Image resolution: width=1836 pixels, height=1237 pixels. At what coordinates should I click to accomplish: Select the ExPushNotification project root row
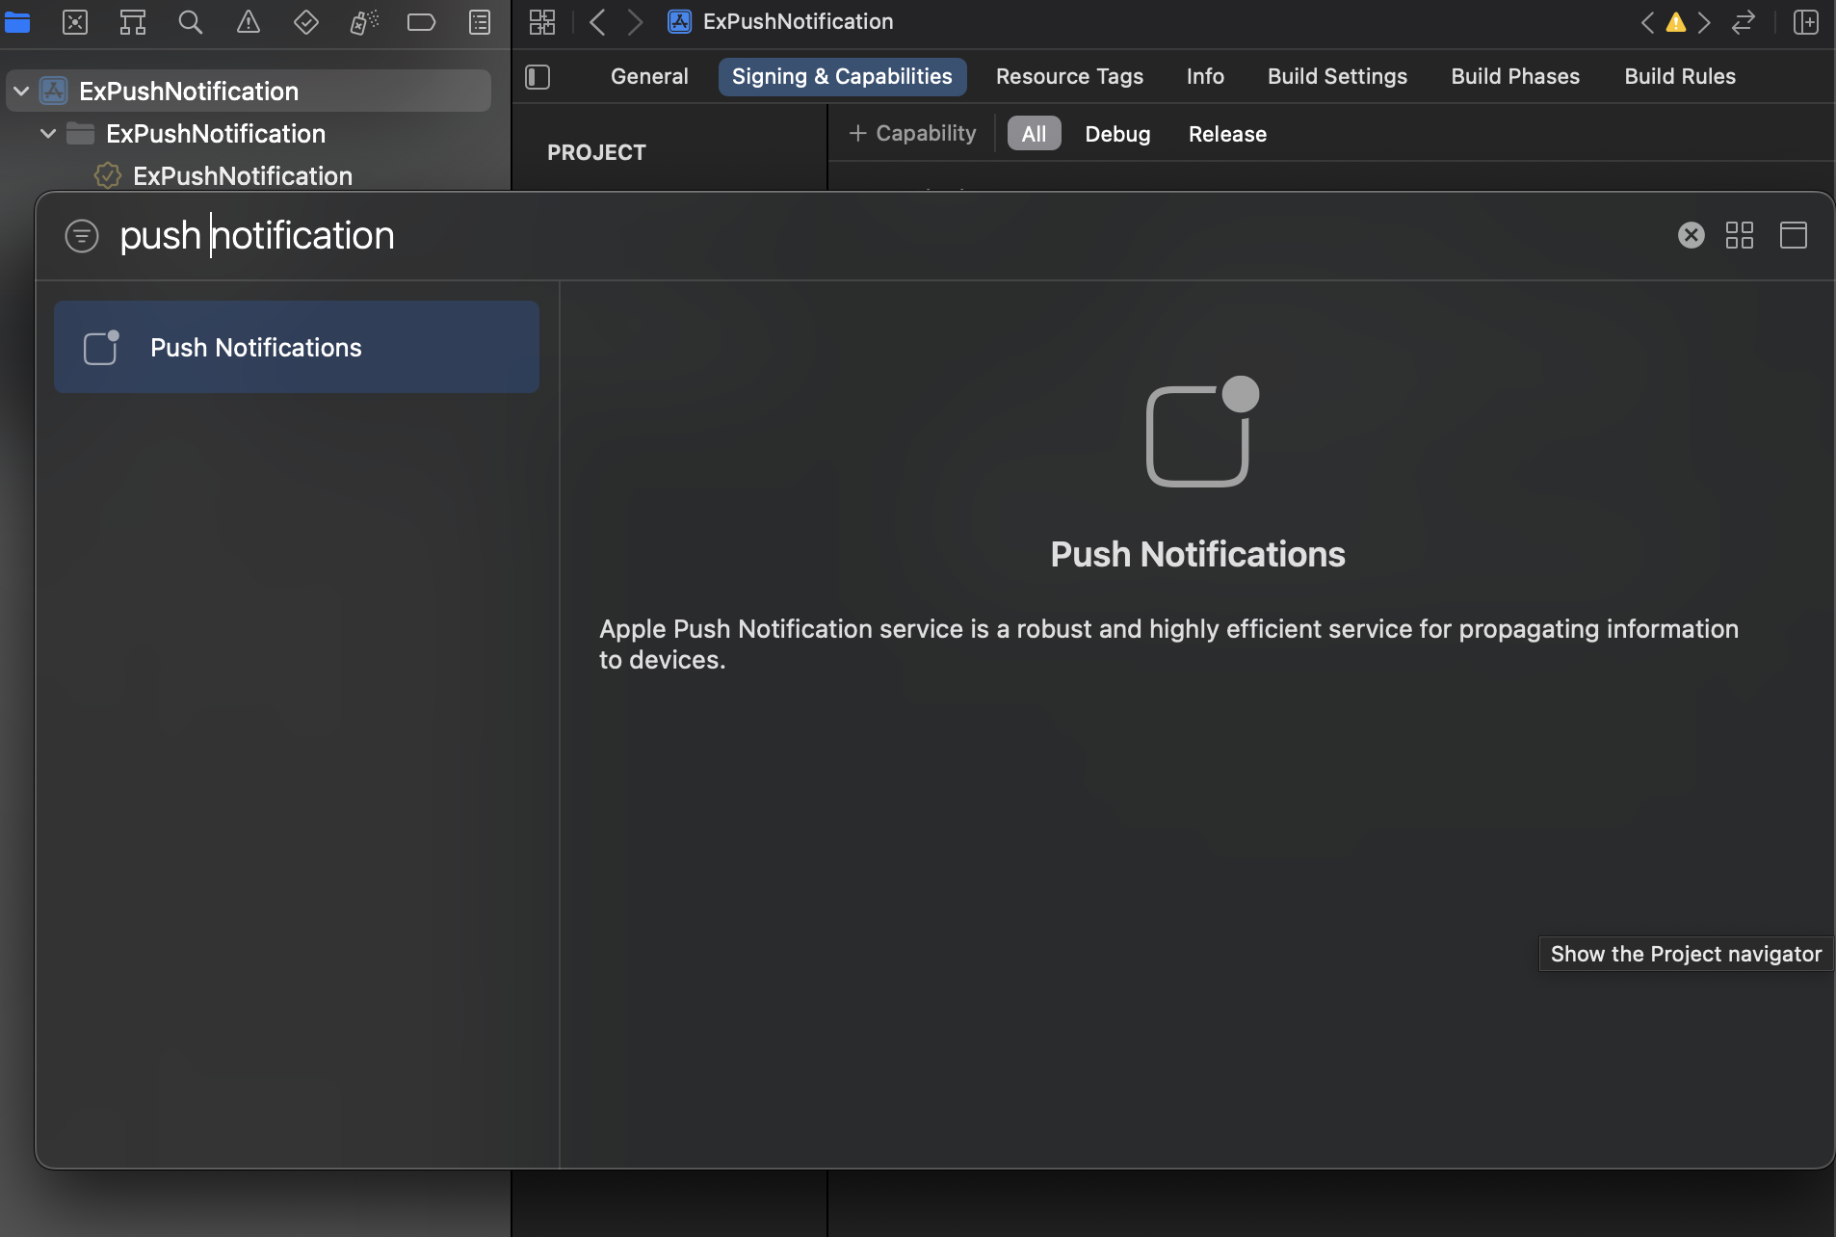tap(249, 91)
